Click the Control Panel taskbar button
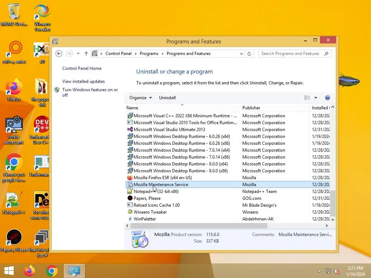The width and height of the screenshot is (371, 278). tap(74, 271)
